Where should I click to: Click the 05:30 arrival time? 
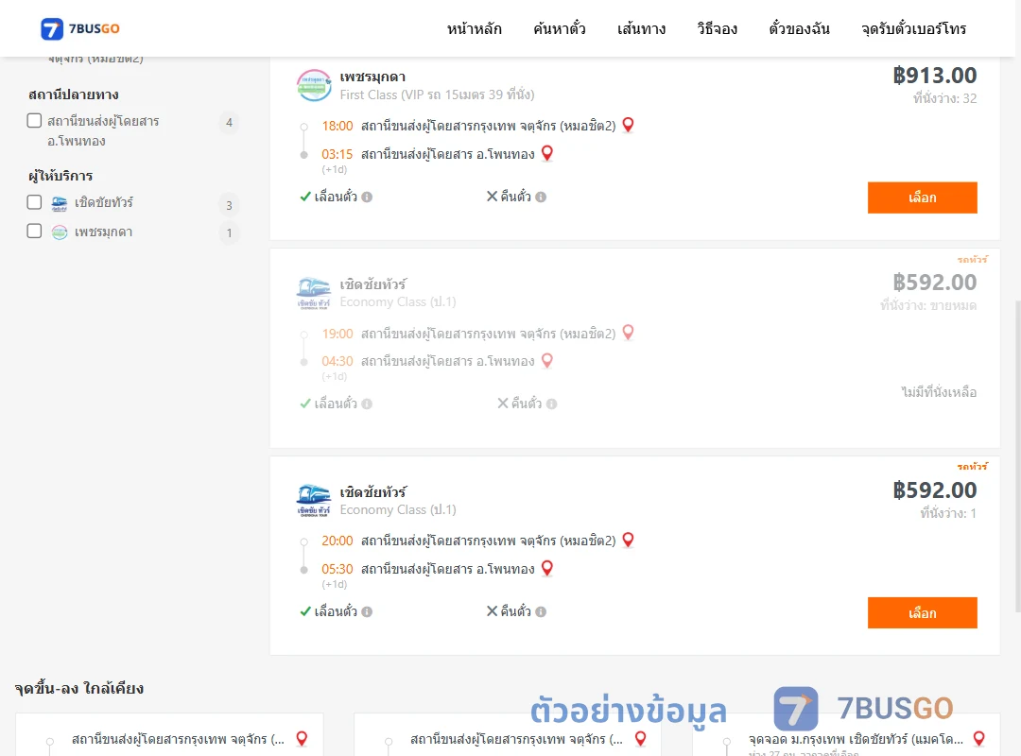pos(337,569)
